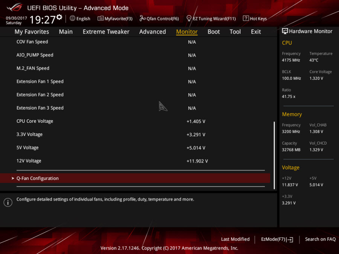
Task: Open Search on FAQ link
Action: pyautogui.click(x=320, y=239)
